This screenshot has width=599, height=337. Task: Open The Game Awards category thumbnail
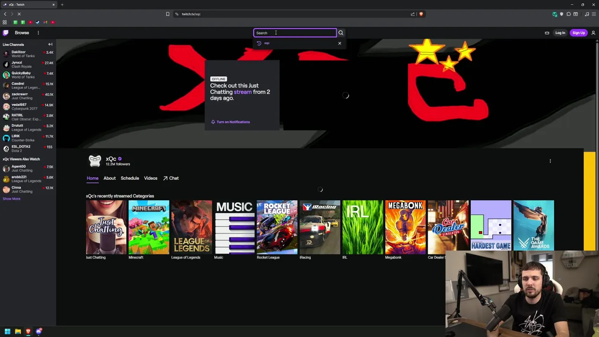[533, 226]
